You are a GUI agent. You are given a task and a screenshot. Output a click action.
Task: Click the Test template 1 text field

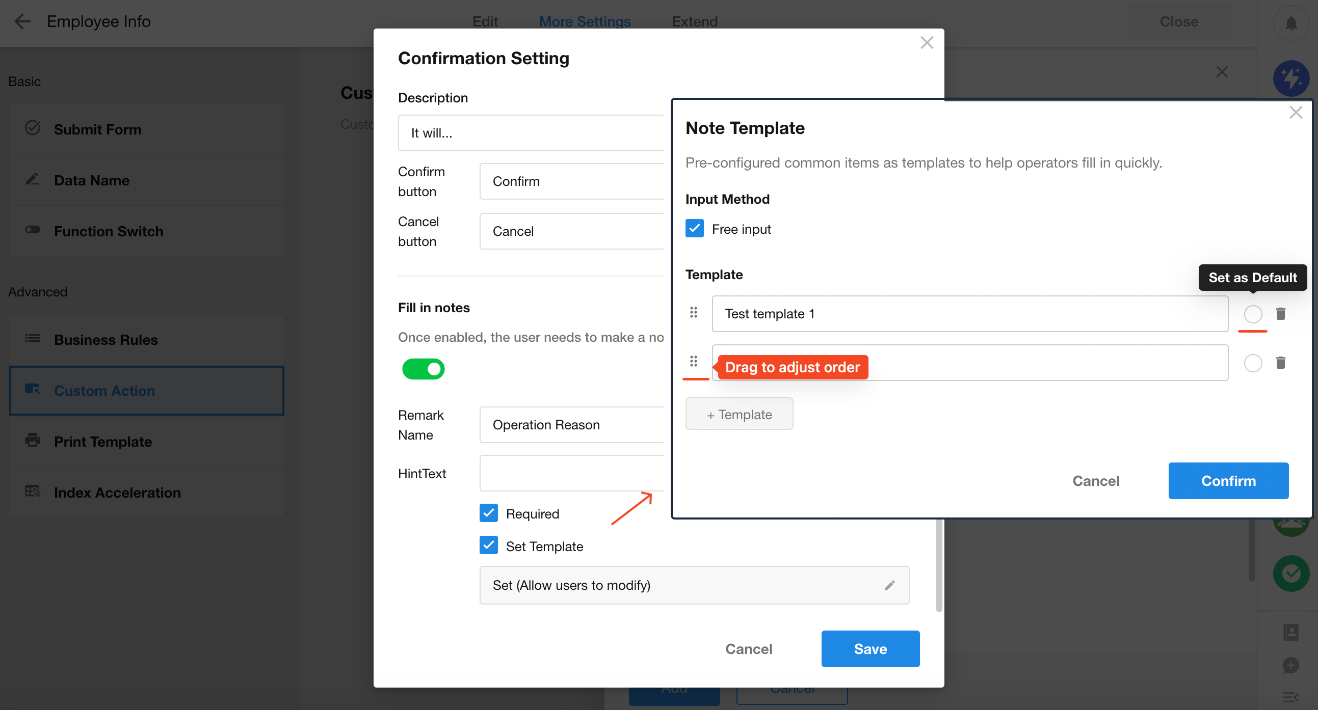tap(968, 313)
